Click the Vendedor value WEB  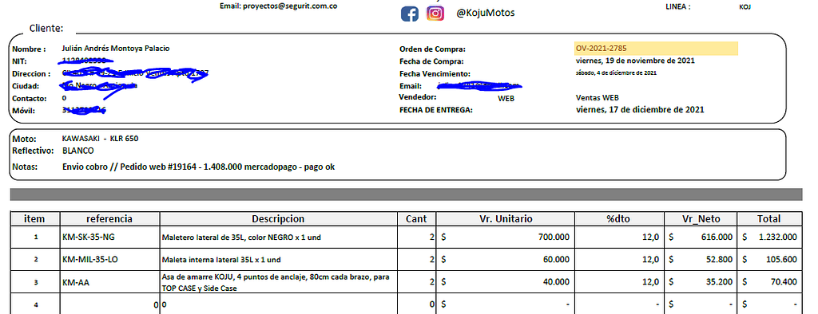coord(506,98)
